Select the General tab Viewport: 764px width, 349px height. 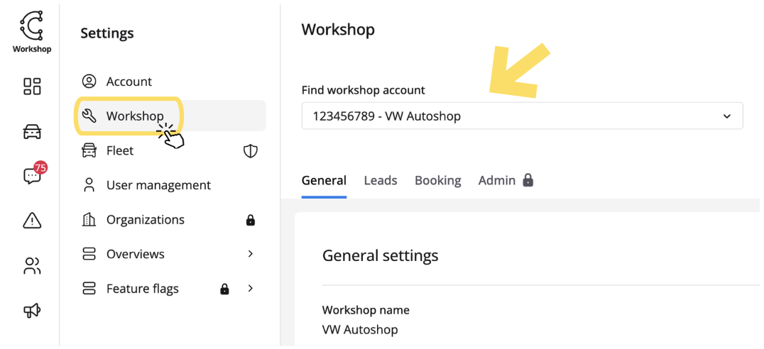click(324, 181)
